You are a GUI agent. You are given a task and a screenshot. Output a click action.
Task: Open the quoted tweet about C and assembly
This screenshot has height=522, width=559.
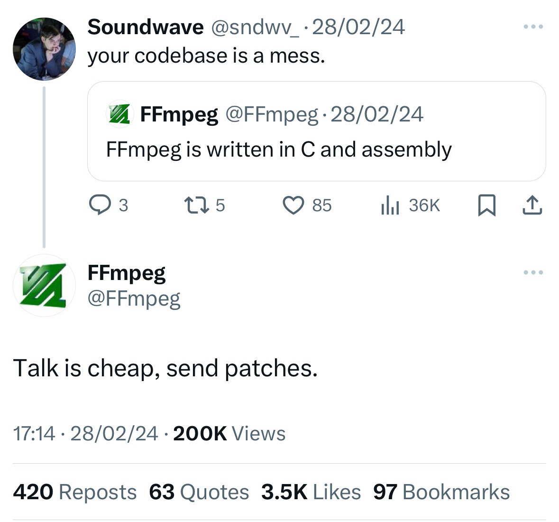click(x=317, y=131)
